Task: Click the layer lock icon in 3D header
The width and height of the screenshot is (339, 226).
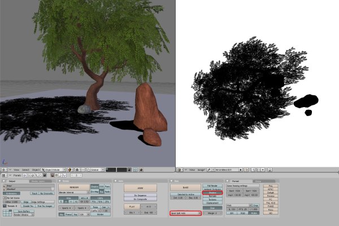Action: point(129,170)
